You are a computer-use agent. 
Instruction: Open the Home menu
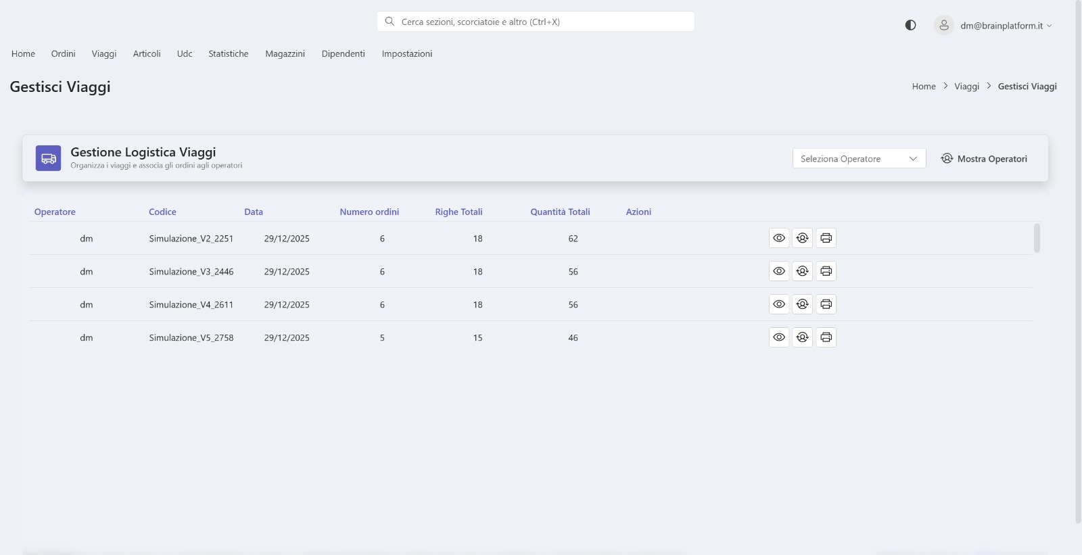(23, 53)
